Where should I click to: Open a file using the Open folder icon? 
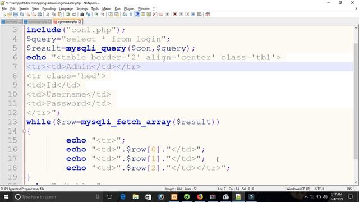point(10,14)
